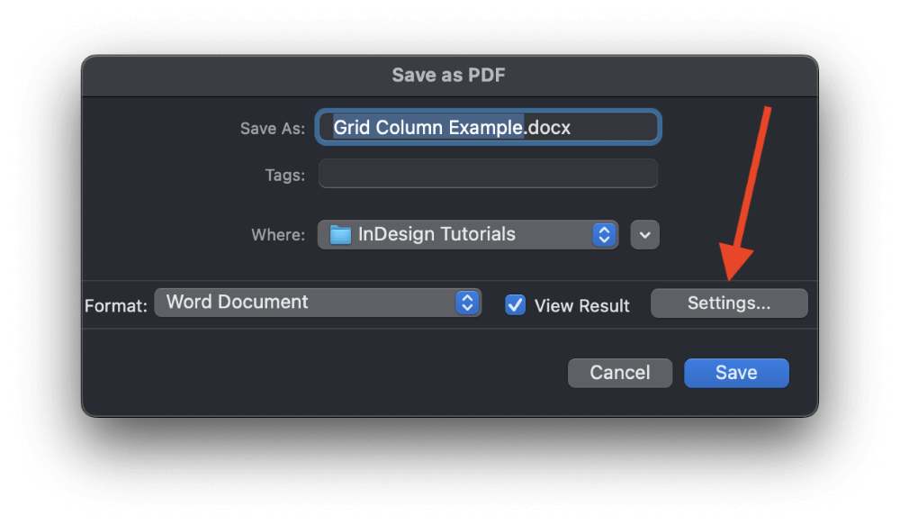Click the Save As: label
Screen dimensions: 900x525
point(273,129)
